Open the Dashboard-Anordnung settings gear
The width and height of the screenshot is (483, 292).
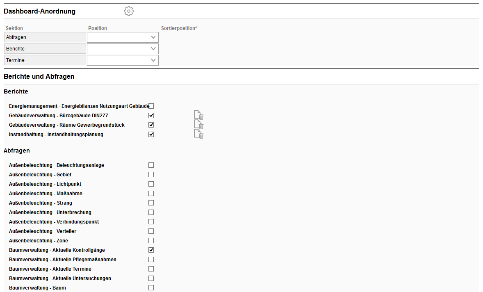pyautogui.click(x=129, y=11)
